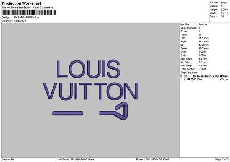Click the Height value 3.09 in
This screenshot has height=162, width=230.
(x=224, y=10)
